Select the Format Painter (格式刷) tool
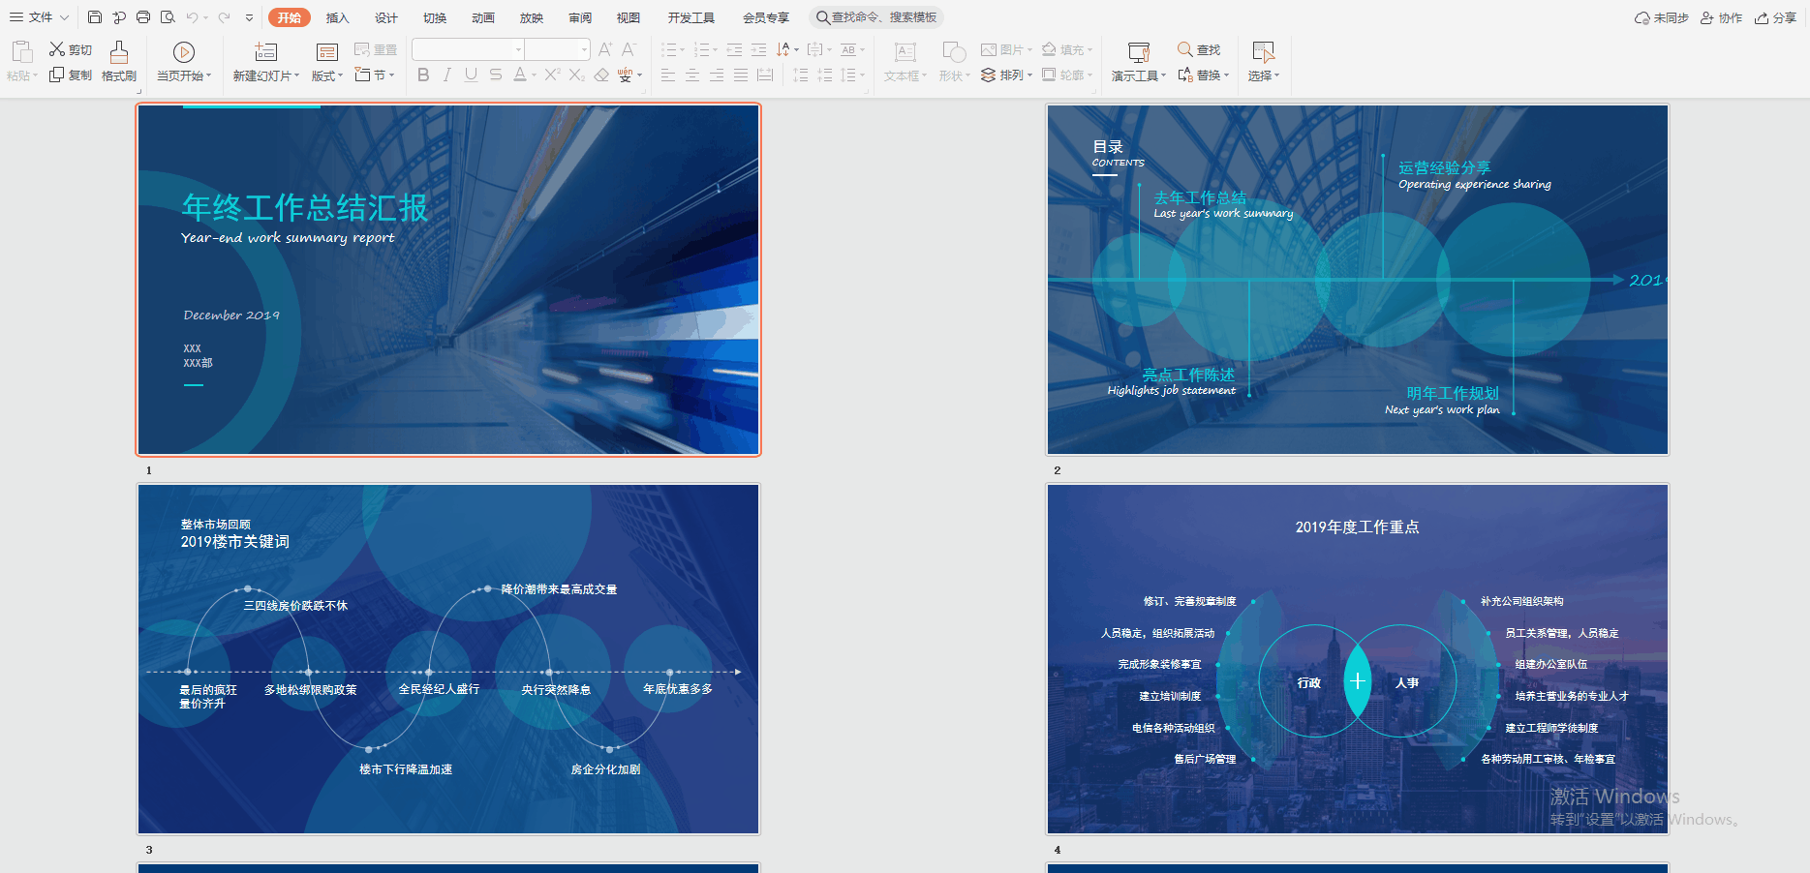 click(x=119, y=61)
